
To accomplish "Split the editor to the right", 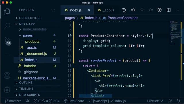I will coord(168,10).
